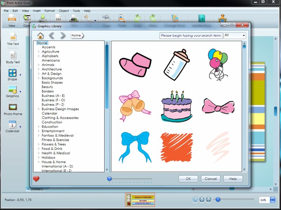This screenshot has height=210, width=281.
Task: Click the printer icon in main toolbar
Action: [x=74, y=19]
